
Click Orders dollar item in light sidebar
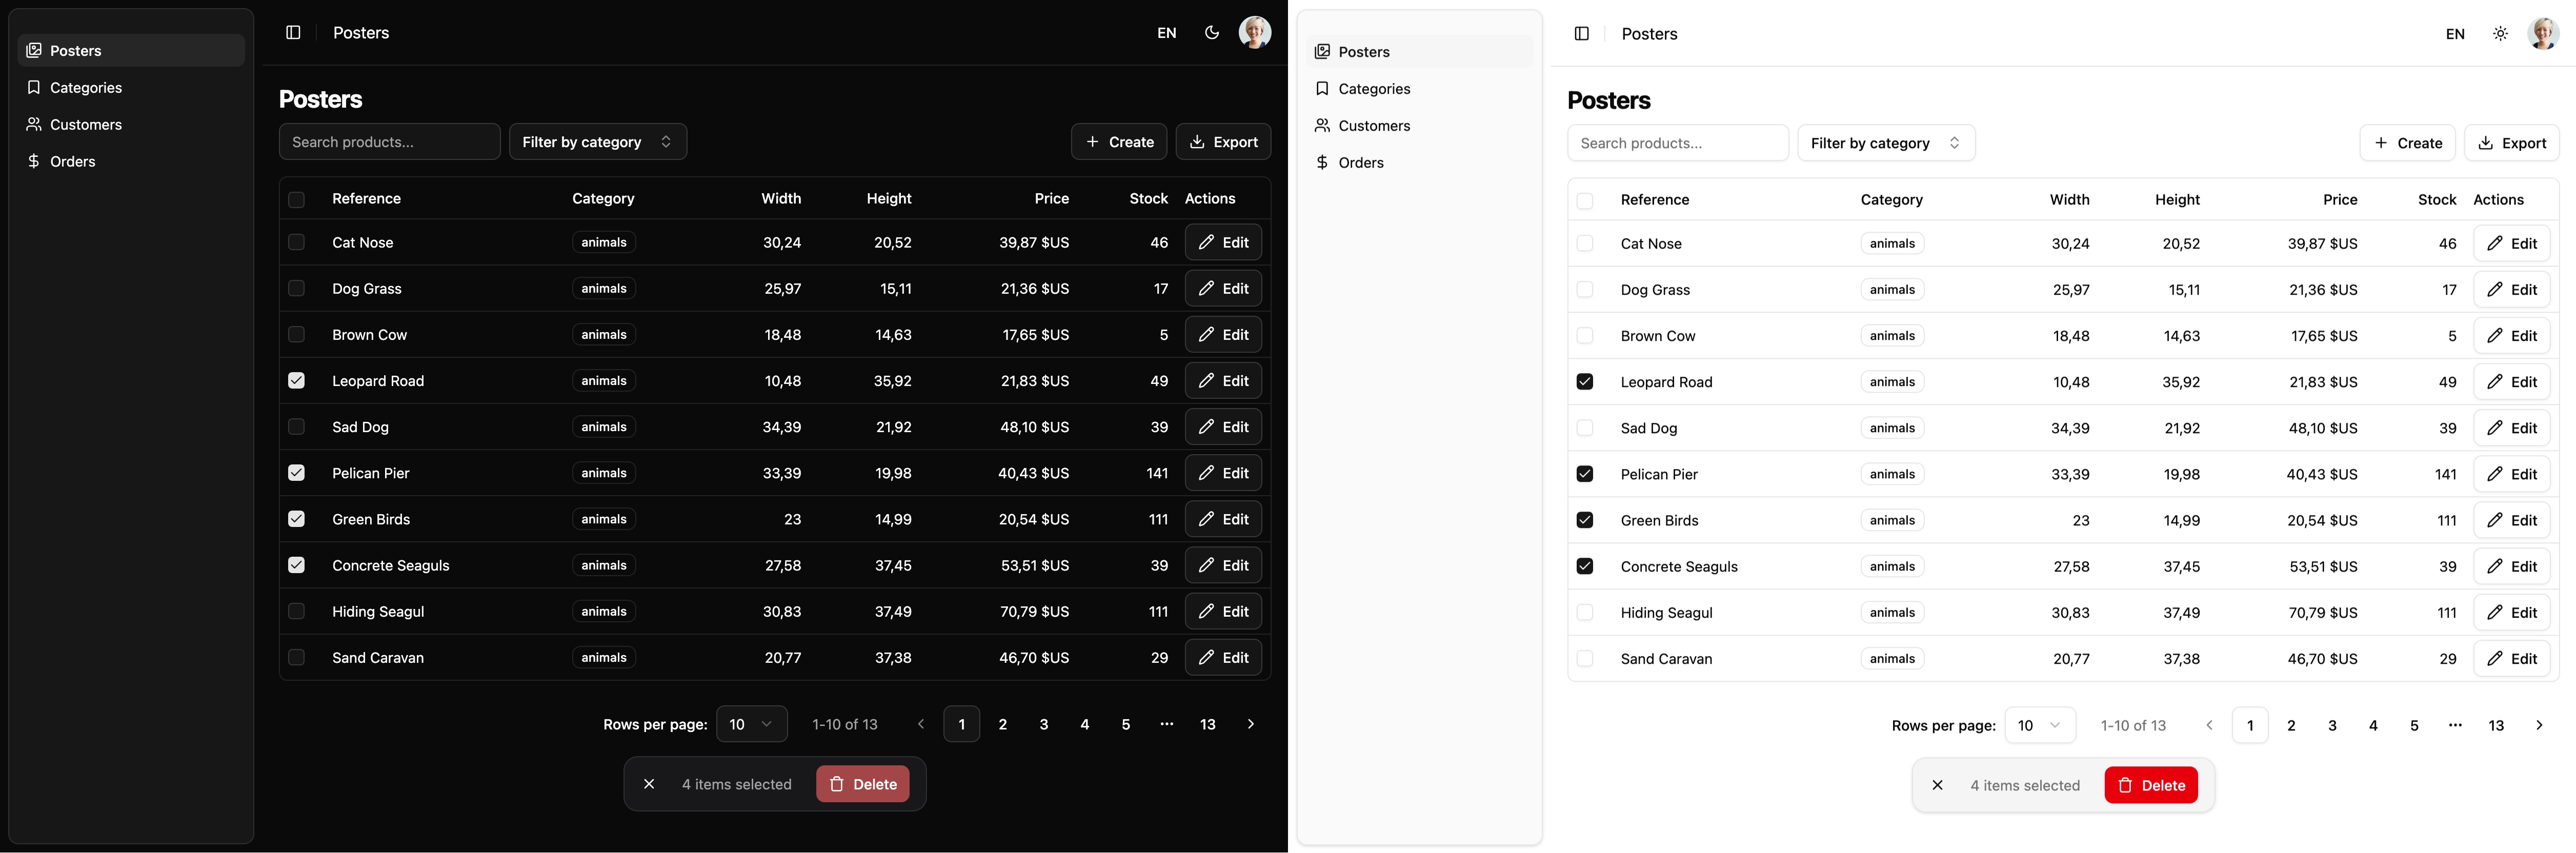pyautogui.click(x=1360, y=163)
